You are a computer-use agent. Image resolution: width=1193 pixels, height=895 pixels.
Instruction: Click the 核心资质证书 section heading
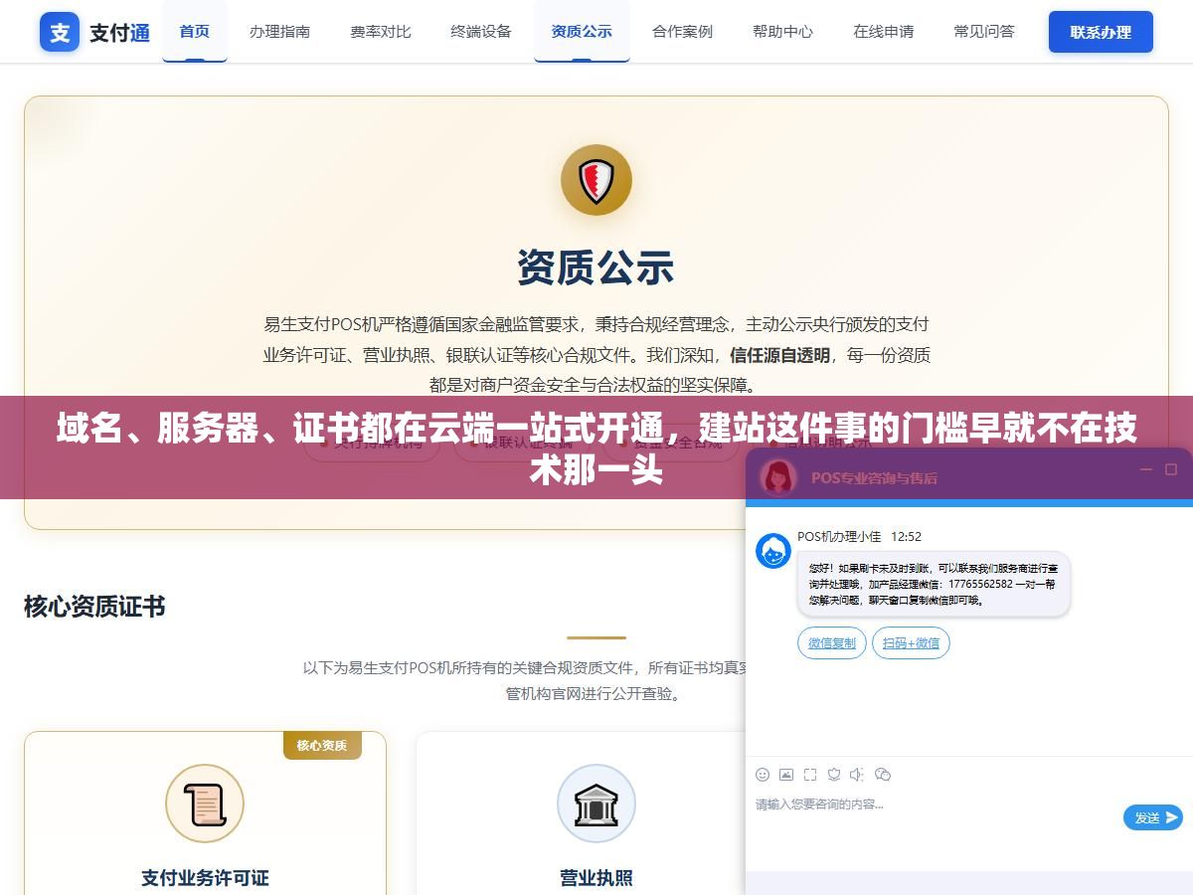(x=94, y=607)
